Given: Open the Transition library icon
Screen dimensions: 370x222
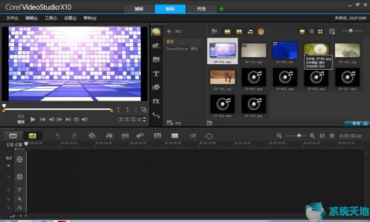Looking at the screenshot, I should [156, 59].
